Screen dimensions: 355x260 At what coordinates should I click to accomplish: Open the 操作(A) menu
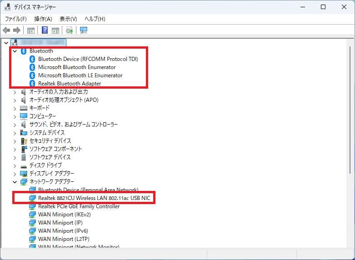tap(43, 19)
